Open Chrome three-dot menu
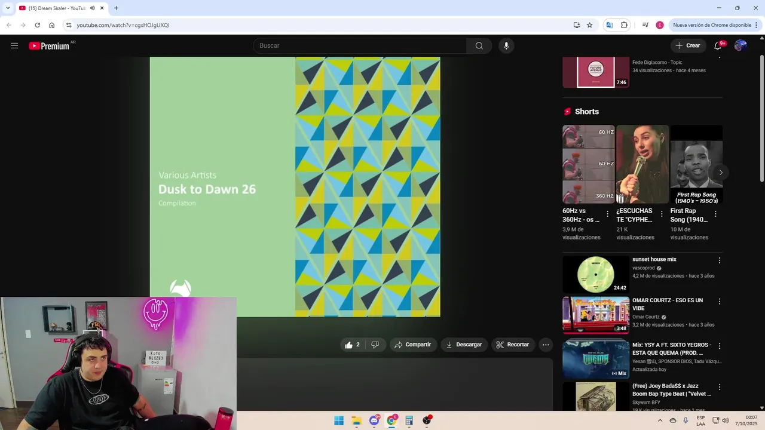765x430 pixels. pyautogui.click(x=757, y=25)
